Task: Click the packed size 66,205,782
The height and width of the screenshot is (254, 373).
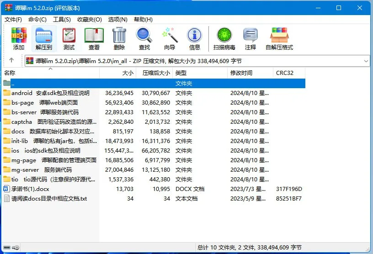Action: 156,151
